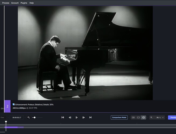Click the 00:00:05;17 timecode field

[17, 117]
